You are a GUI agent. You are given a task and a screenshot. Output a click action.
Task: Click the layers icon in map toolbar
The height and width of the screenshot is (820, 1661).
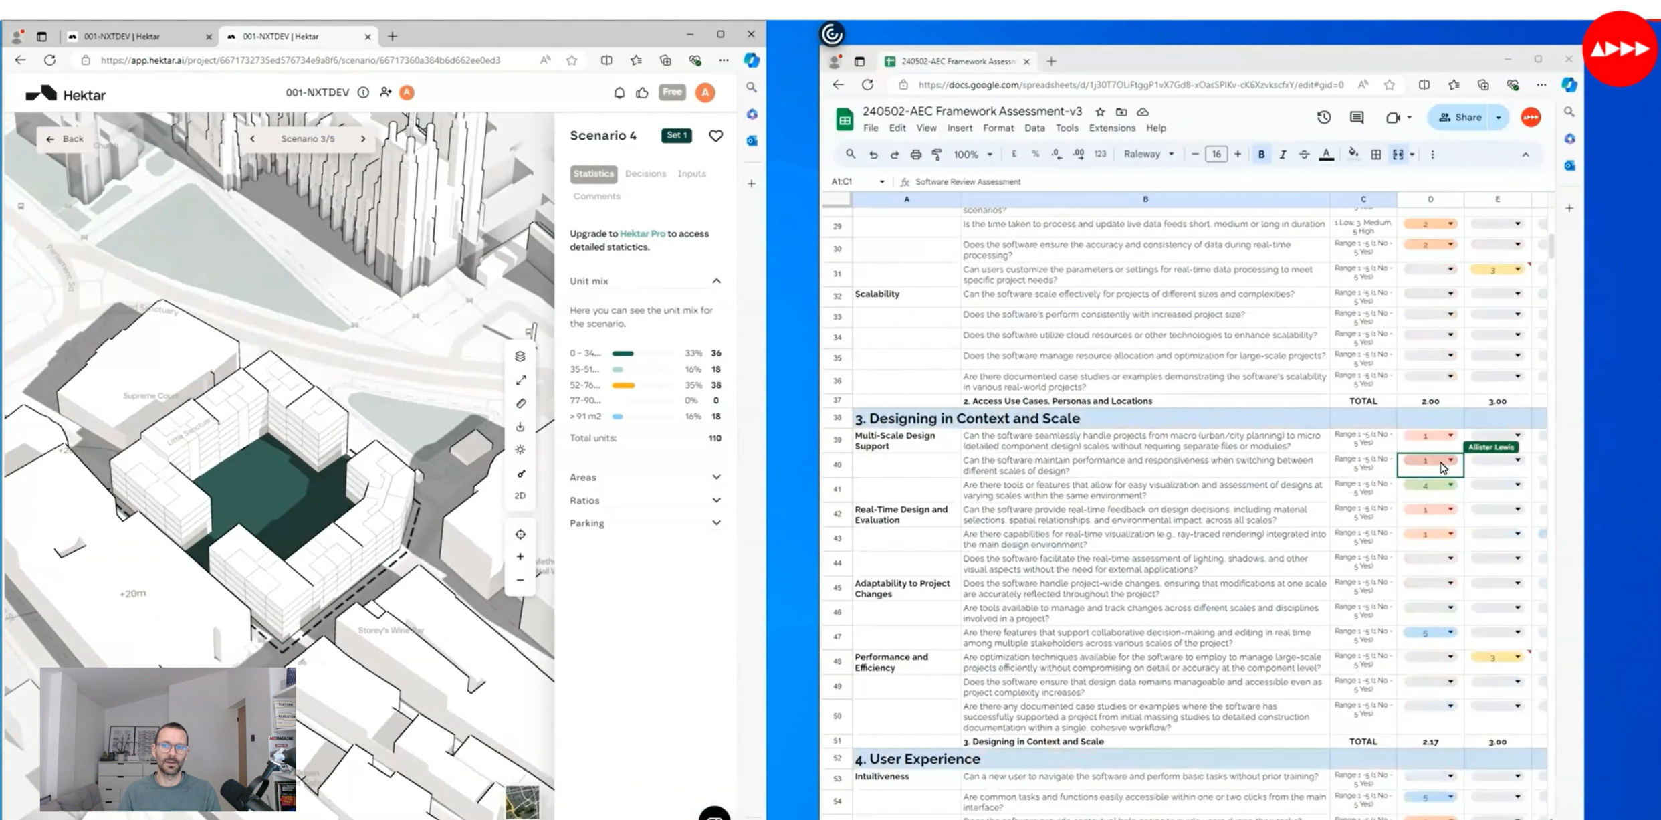coord(520,356)
